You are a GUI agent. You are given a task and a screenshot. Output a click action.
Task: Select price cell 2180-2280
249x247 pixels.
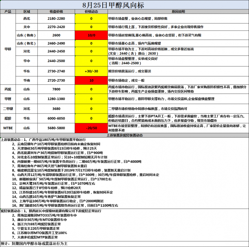pos(56,19)
